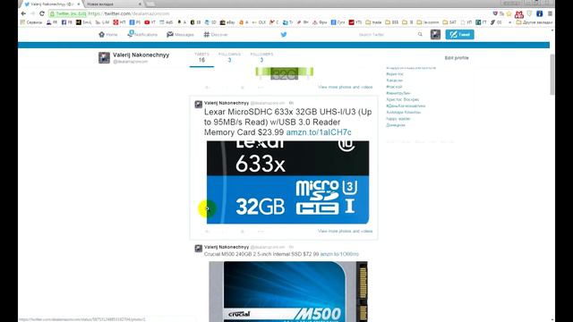Click the avatar on Crucial M500 tweet
This screenshot has width=573, height=322.
click(199, 249)
